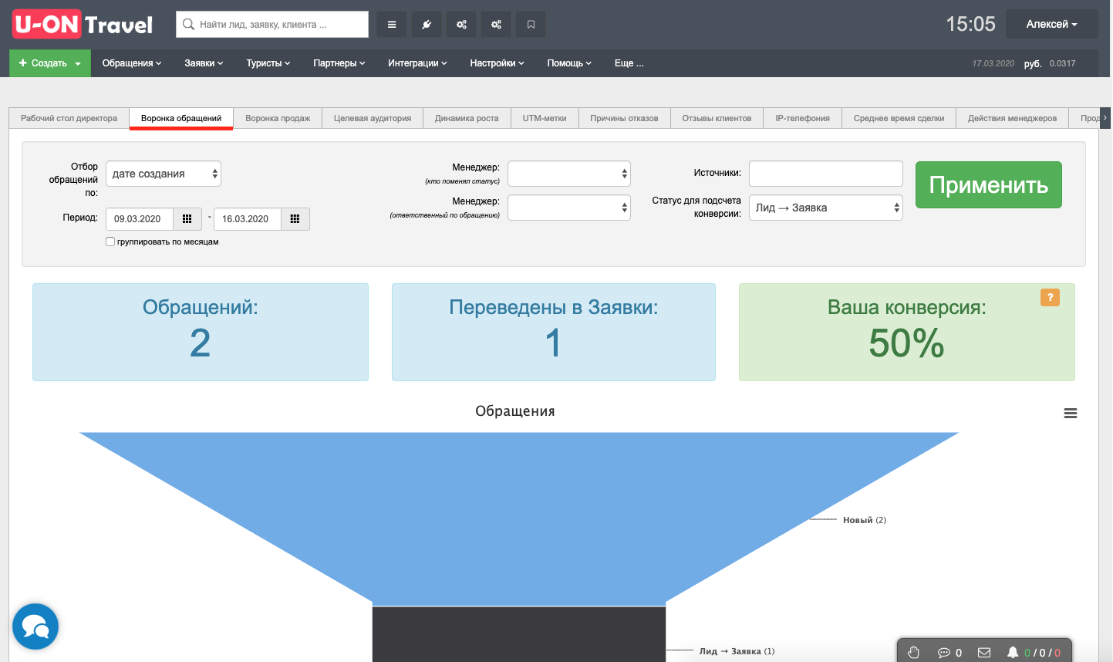Open calendar picker for start date 09.03.2020
This screenshot has width=1113, height=662.
187,219
